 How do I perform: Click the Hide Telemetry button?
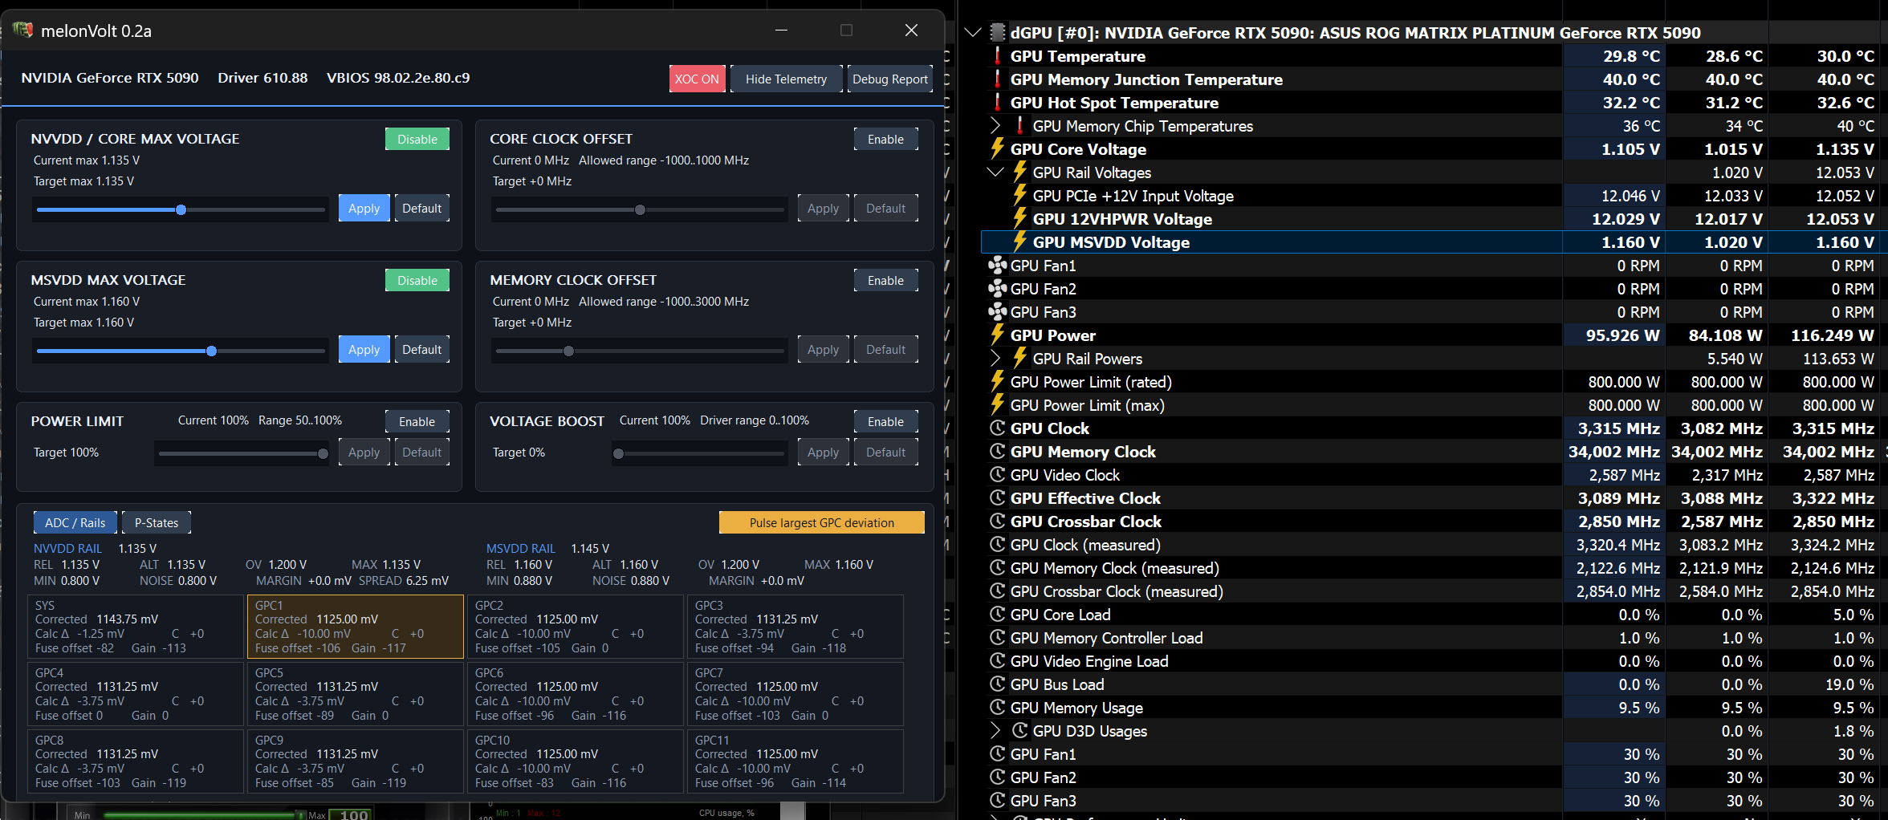(786, 79)
